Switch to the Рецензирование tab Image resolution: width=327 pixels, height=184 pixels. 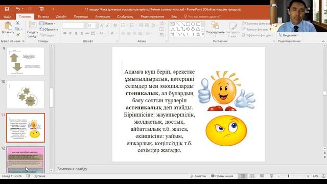point(152,16)
